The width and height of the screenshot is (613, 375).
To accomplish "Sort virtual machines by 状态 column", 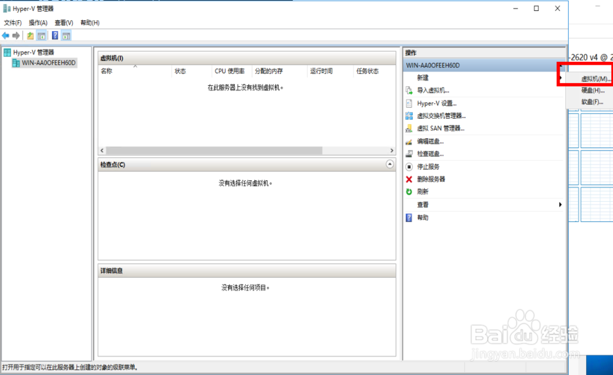I will pyautogui.click(x=192, y=71).
